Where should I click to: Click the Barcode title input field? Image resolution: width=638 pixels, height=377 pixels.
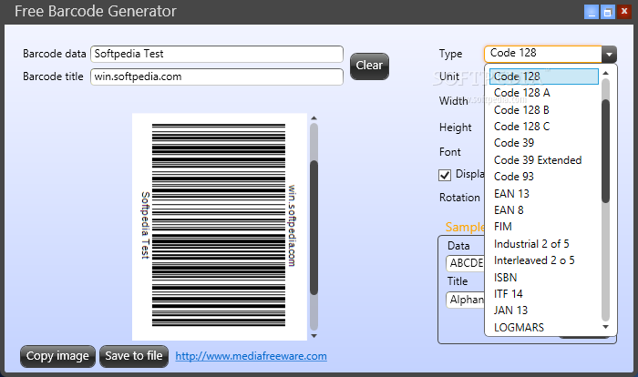tap(217, 76)
